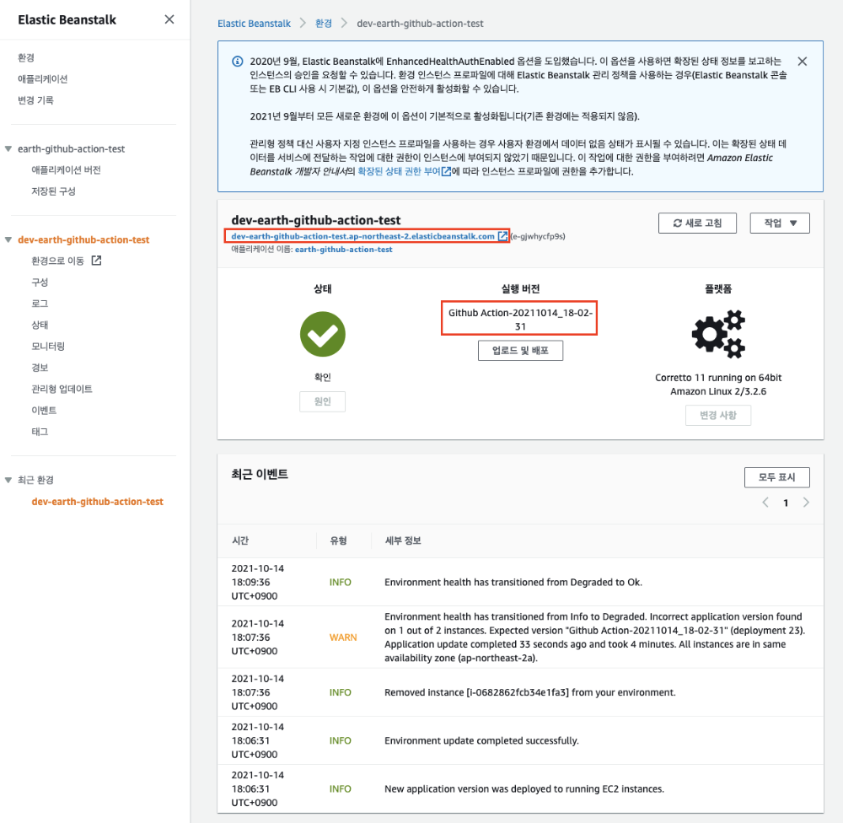The image size is (843, 823).
Task: Close the Elastic Beanstalk sidebar panel
Action: pyautogui.click(x=169, y=19)
